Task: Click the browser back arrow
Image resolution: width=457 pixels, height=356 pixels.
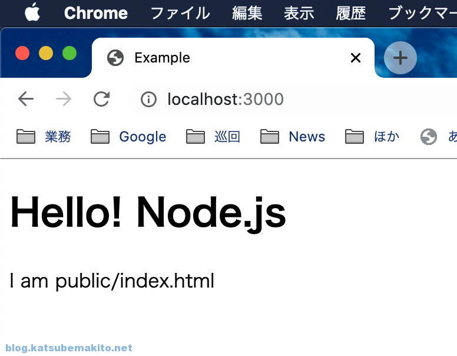Action: point(26,99)
